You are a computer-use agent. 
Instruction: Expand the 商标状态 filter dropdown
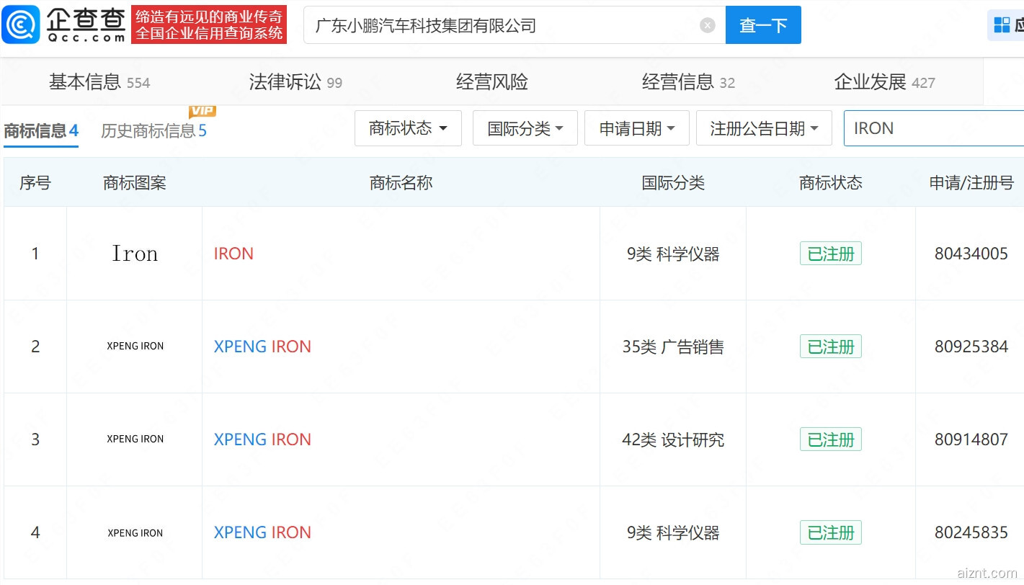click(408, 128)
